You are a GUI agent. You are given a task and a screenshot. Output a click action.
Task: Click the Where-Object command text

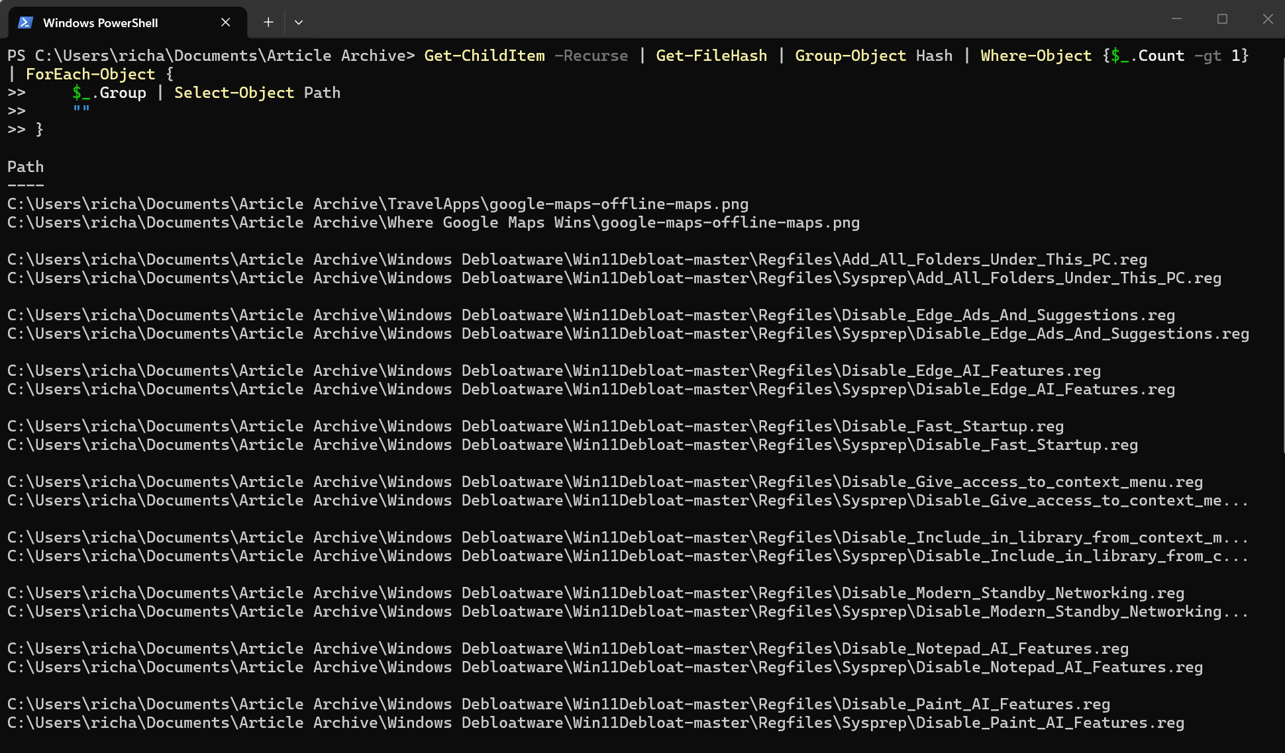click(1036, 56)
